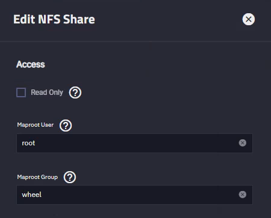The height and width of the screenshot is (218, 271).
Task: Focus the Maproot User input field
Action: (x=134, y=143)
